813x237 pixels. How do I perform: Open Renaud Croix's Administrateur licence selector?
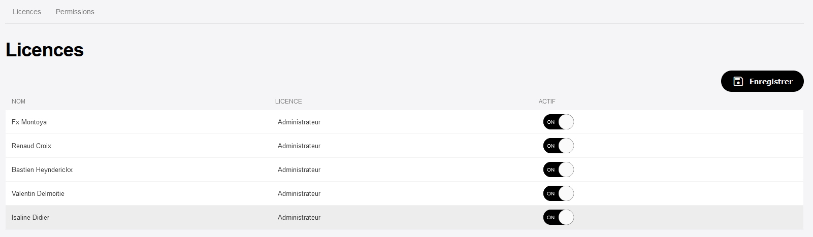click(299, 146)
